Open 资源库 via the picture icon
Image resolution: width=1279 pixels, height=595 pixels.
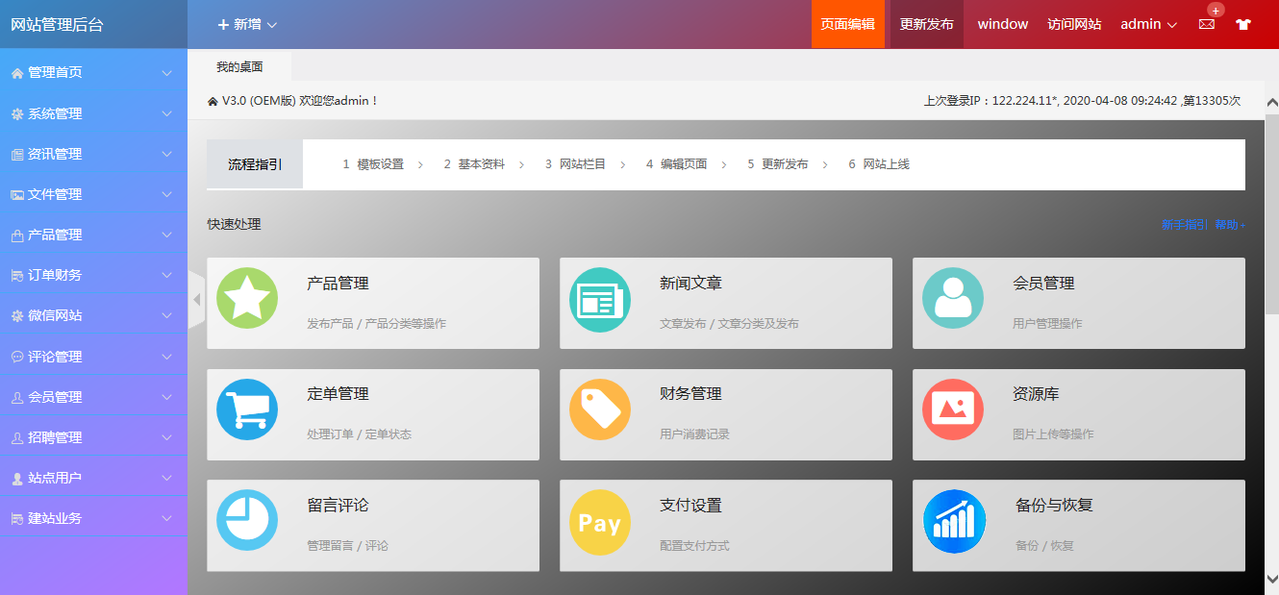(953, 409)
